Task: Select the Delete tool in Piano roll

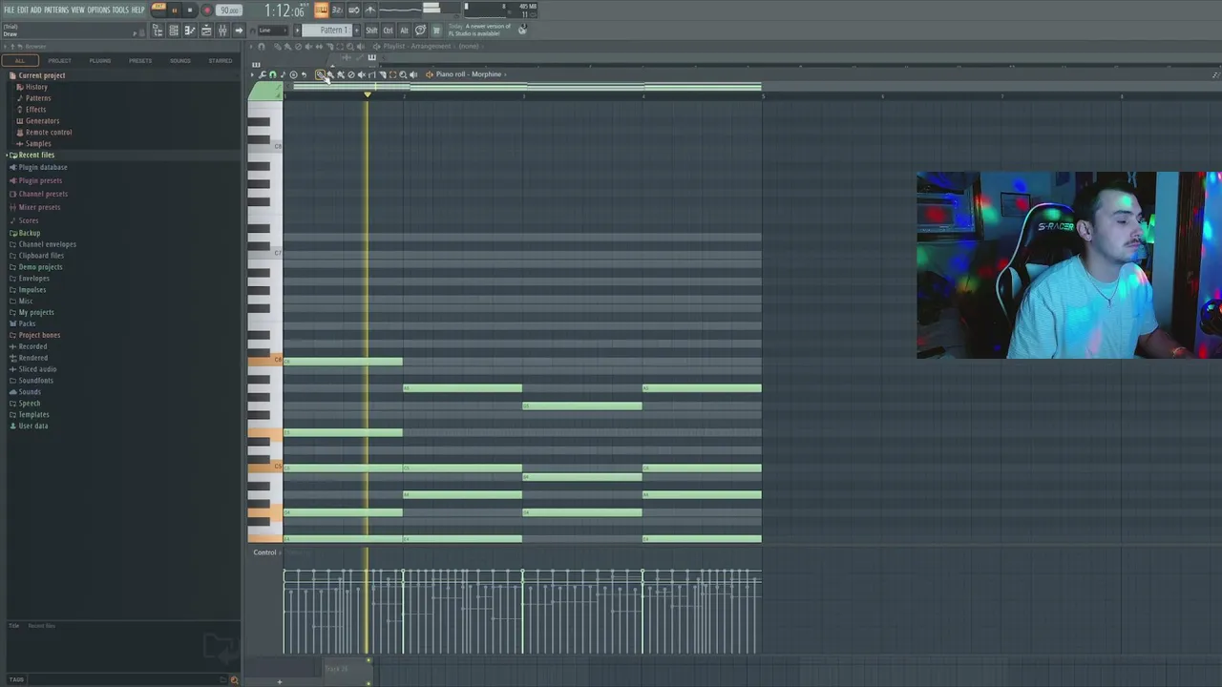Action: (351, 74)
